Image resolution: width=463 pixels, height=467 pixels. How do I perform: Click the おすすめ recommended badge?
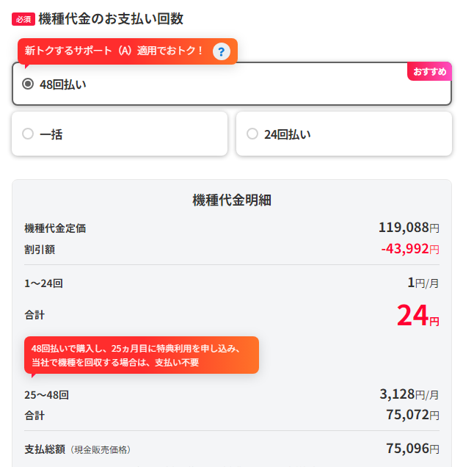tap(429, 71)
